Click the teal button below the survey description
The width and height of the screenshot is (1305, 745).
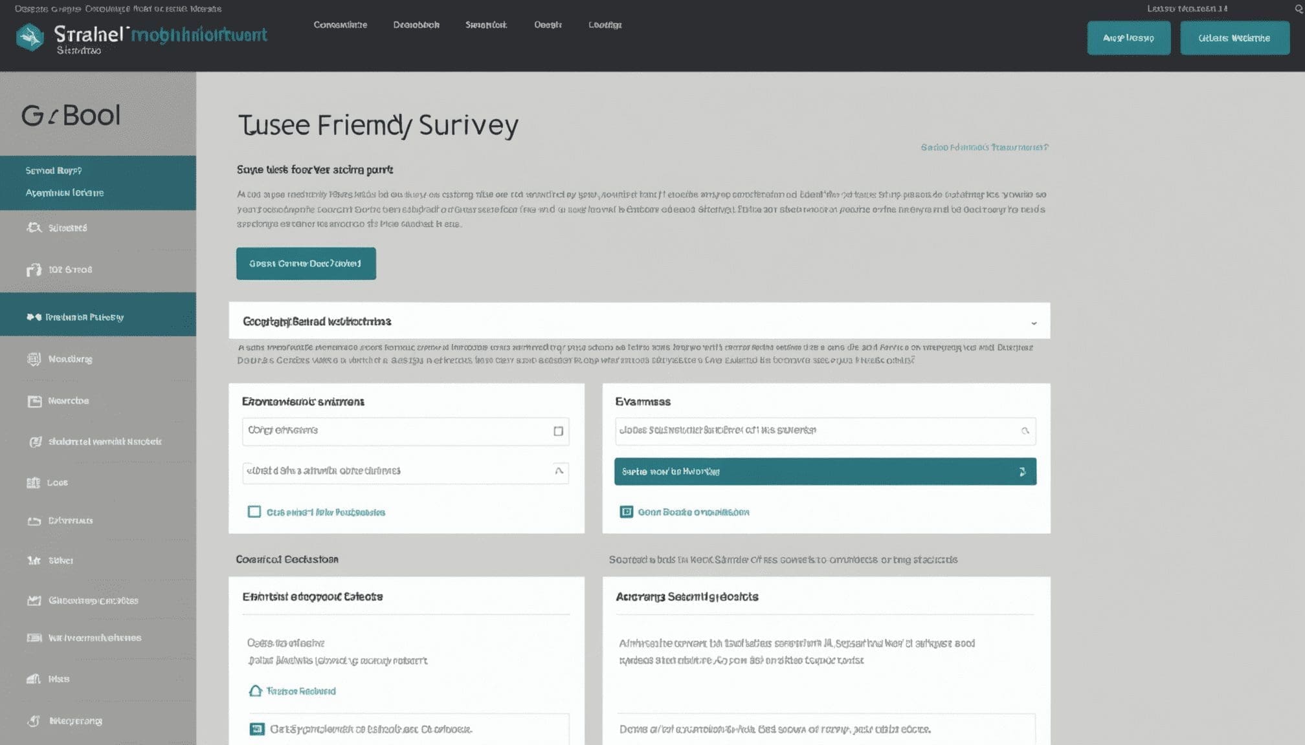(x=306, y=263)
